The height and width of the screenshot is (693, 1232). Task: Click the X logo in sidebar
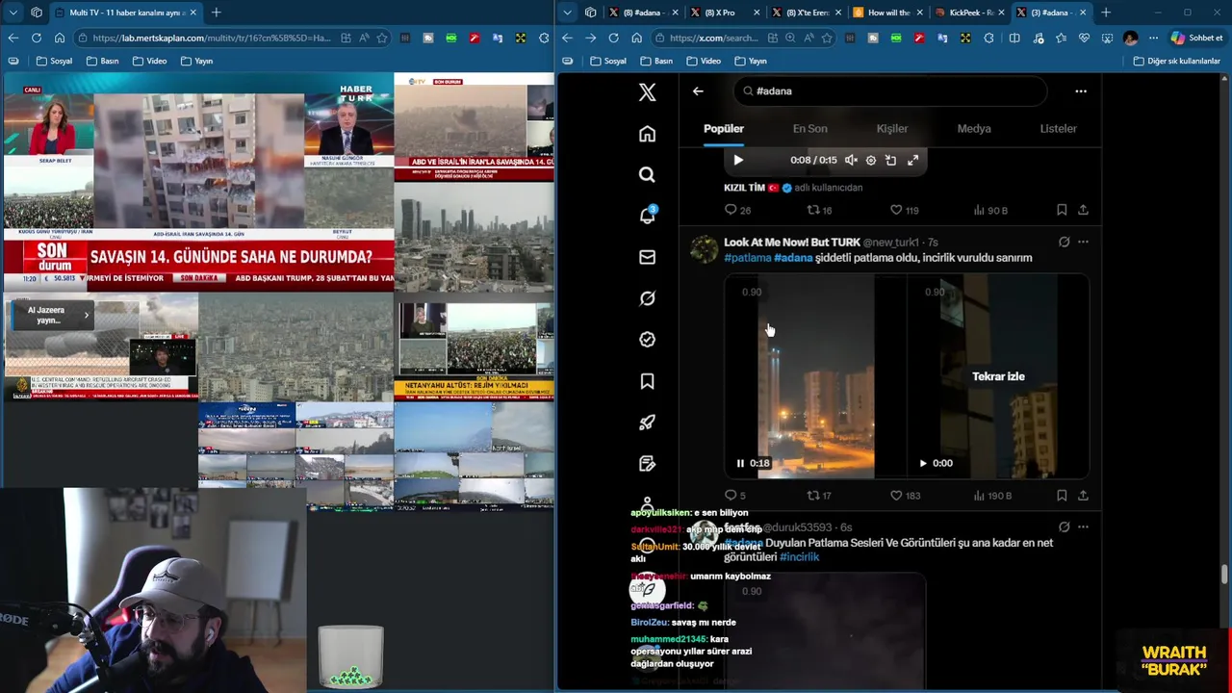[647, 92]
